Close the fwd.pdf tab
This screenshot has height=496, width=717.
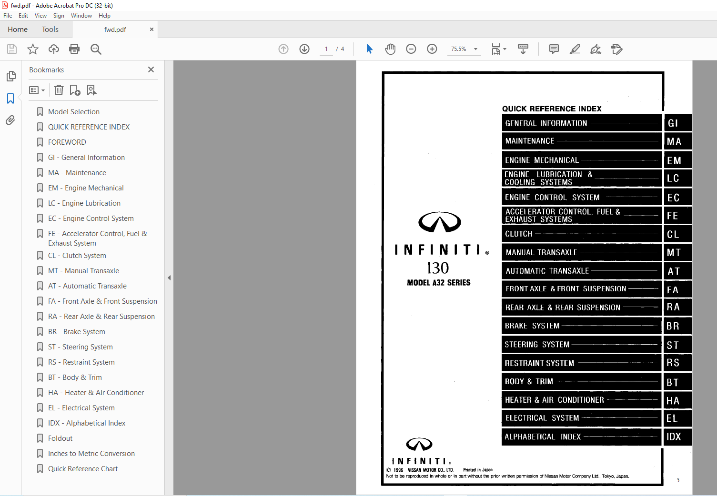click(151, 30)
